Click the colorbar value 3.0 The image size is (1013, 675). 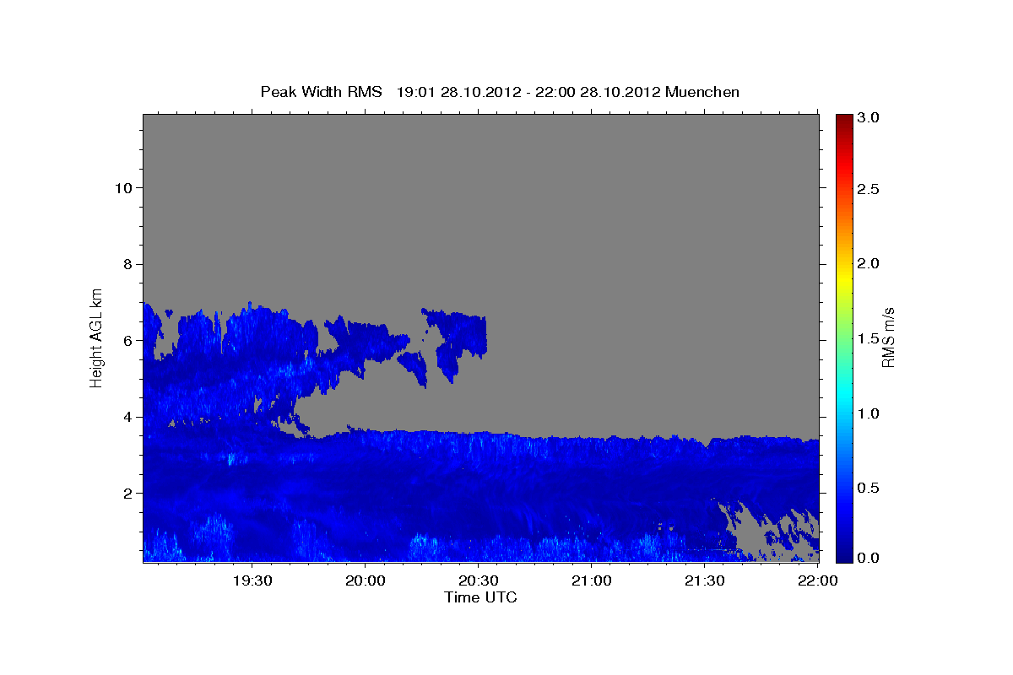pyautogui.click(x=869, y=117)
